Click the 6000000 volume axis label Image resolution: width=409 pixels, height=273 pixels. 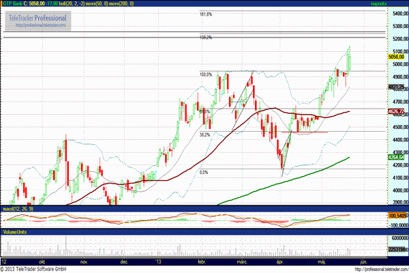click(x=400, y=238)
